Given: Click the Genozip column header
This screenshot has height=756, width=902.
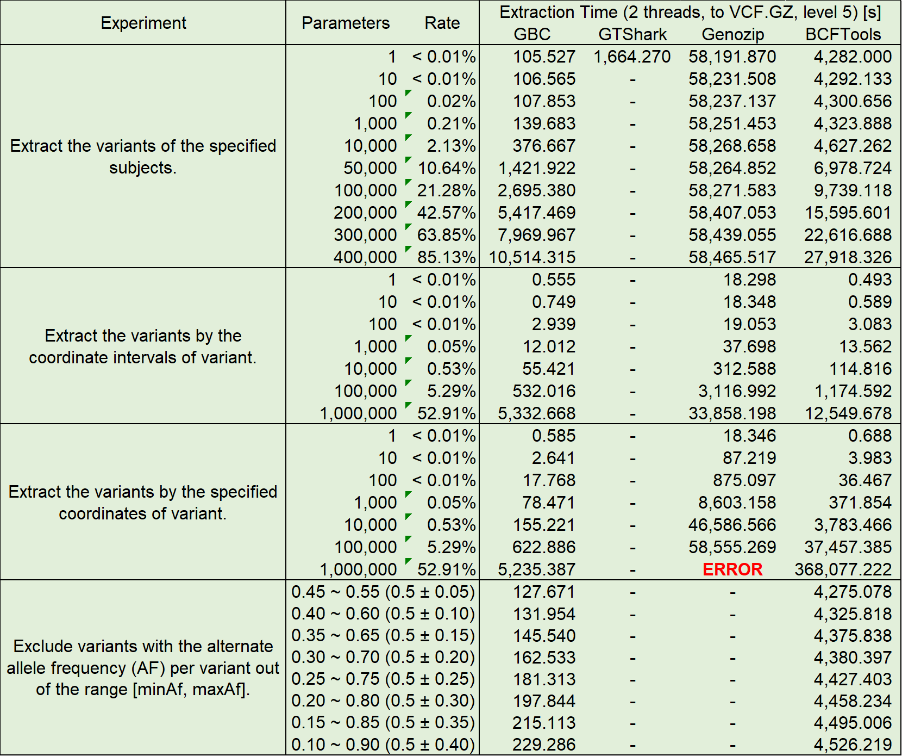Looking at the screenshot, I should click(x=732, y=34).
